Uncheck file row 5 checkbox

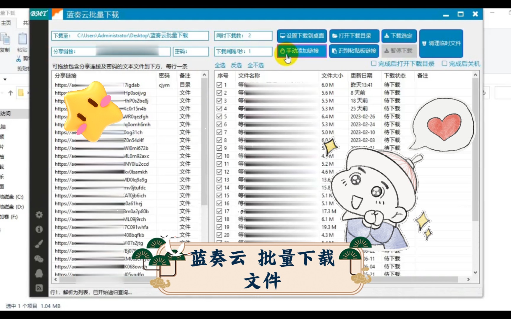click(x=219, y=116)
